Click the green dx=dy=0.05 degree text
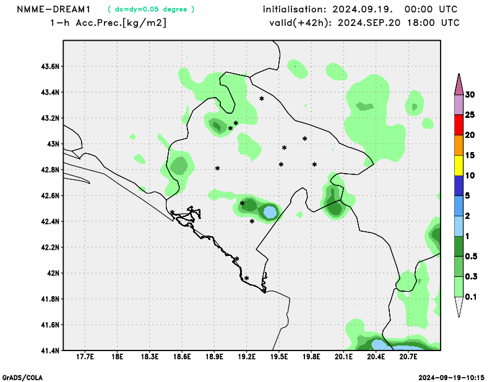Viewport: 495px width, 382px height. [151, 9]
